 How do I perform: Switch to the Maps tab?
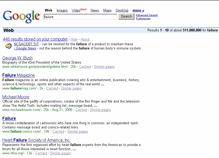pos(107,10)
